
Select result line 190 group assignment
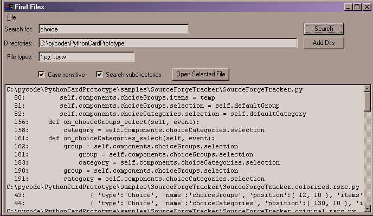pos(126,171)
